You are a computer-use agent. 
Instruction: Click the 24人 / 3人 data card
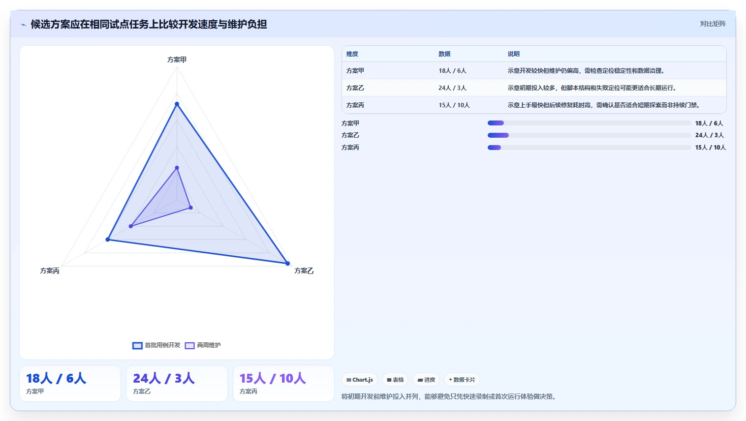click(x=177, y=384)
